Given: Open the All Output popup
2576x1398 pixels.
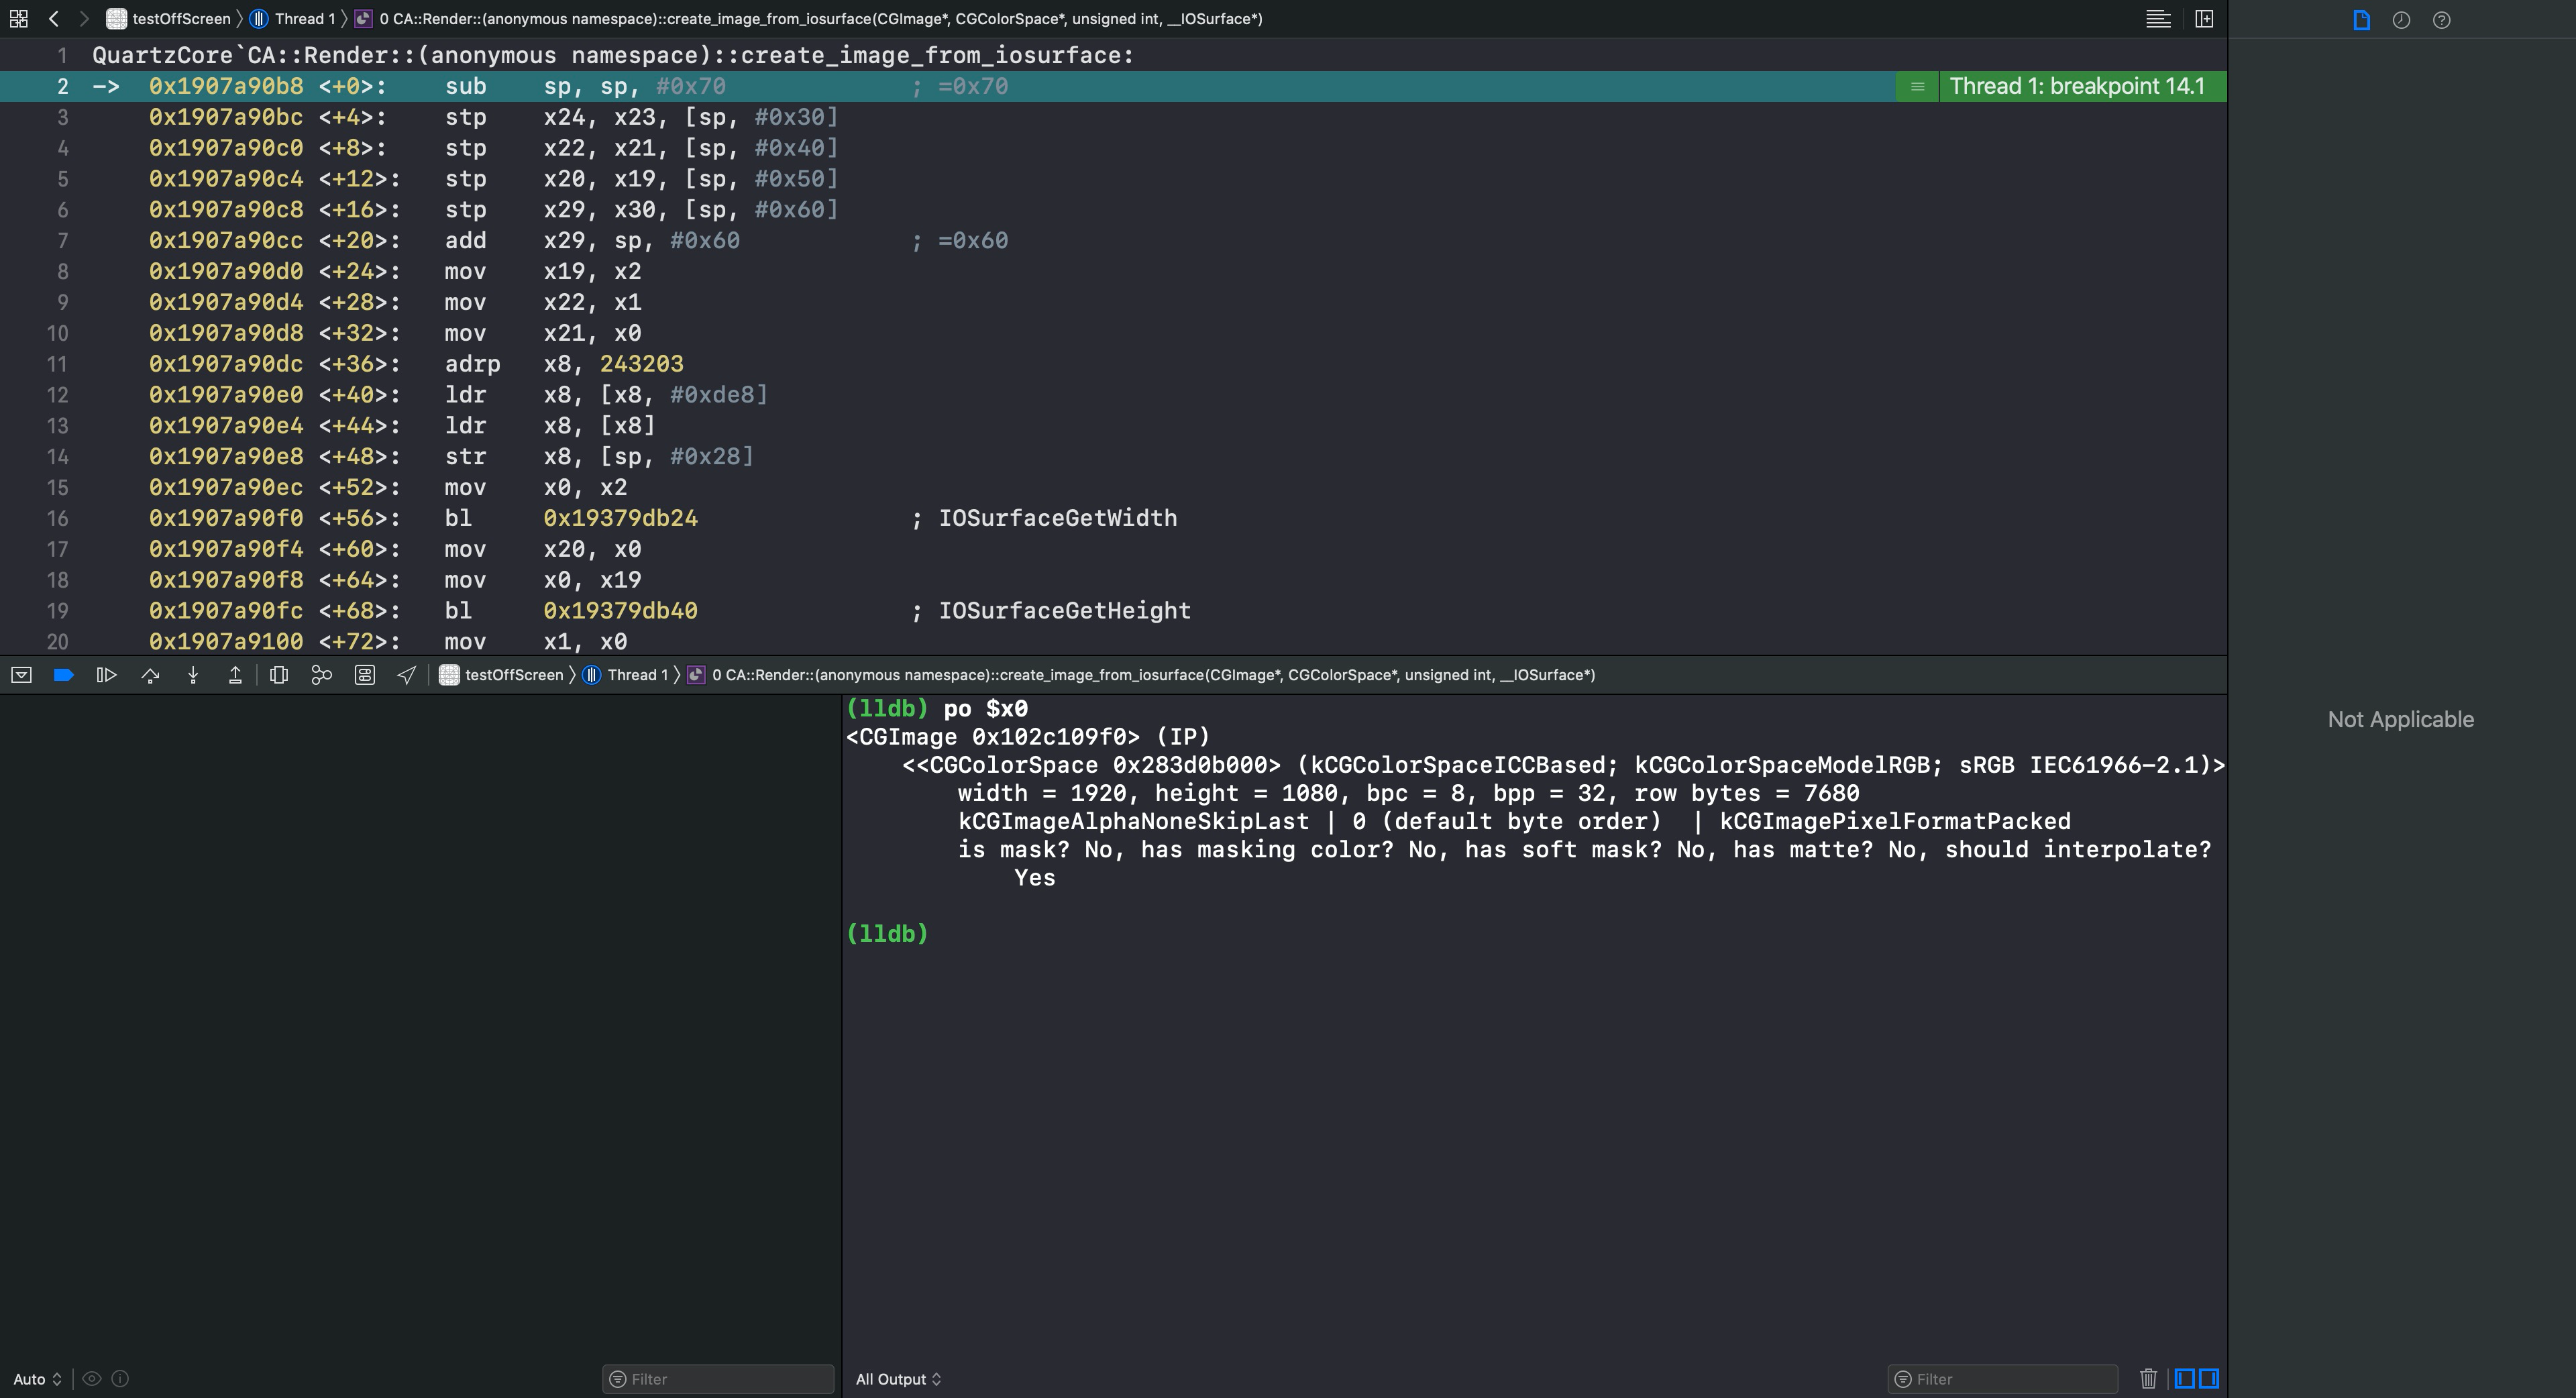Looking at the screenshot, I should [898, 1379].
